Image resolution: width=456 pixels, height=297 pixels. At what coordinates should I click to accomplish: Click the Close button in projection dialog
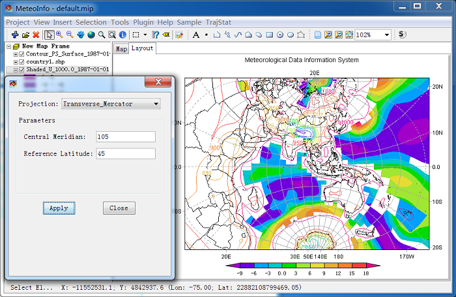tap(119, 208)
